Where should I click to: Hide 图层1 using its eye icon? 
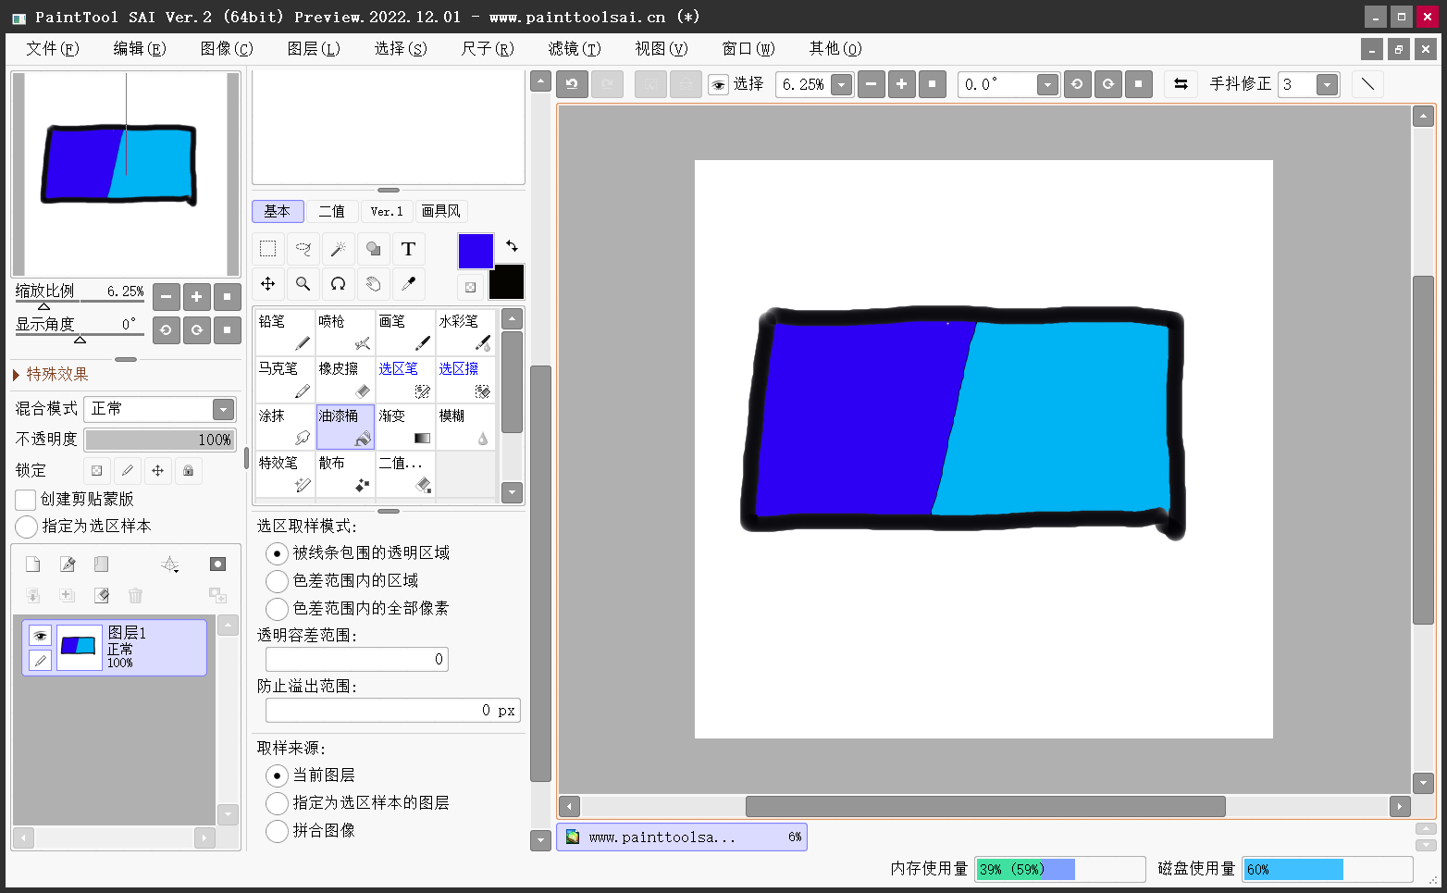pyautogui.click(x=40, y=636)
